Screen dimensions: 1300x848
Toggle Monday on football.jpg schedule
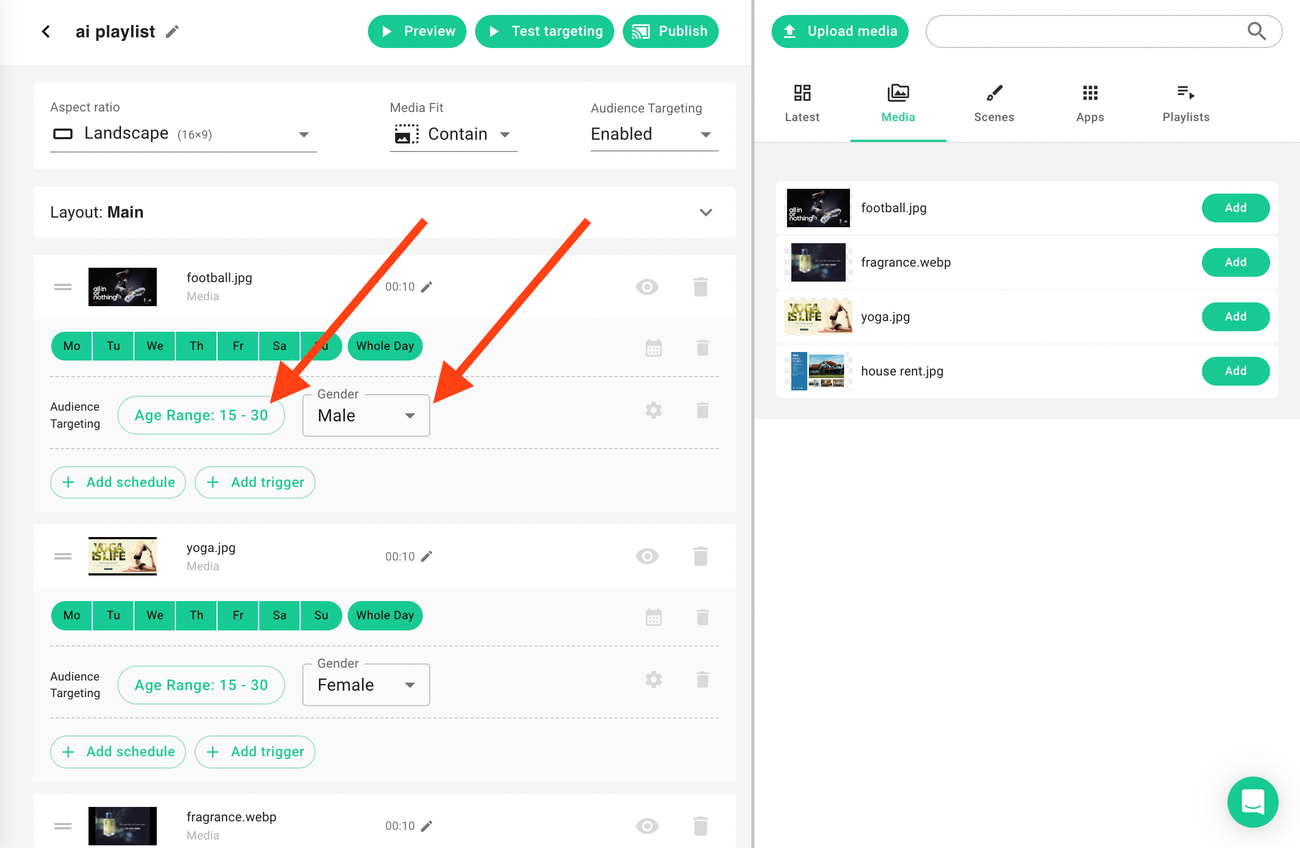(x=71, y=346)
